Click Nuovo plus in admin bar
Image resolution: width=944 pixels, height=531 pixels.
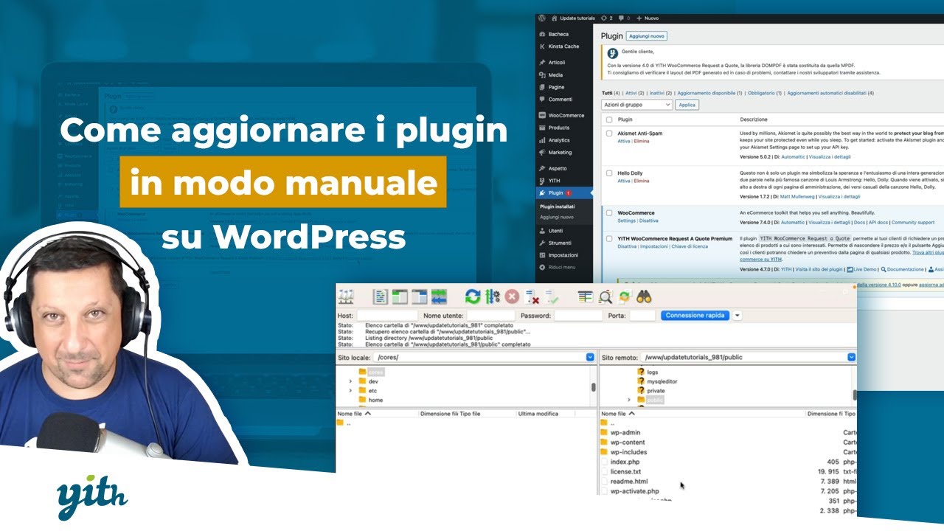(x=648, y=18)
